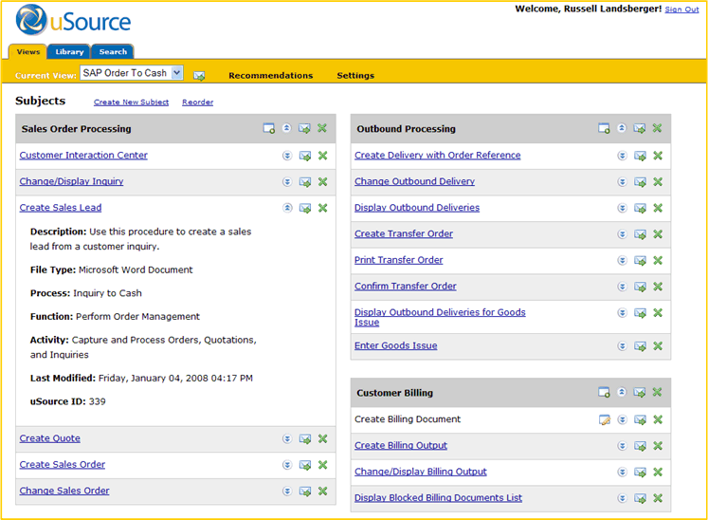Collapse the Outbound Processing subject
This screenshot has height=520, width=708.
(x=622, y=128)
